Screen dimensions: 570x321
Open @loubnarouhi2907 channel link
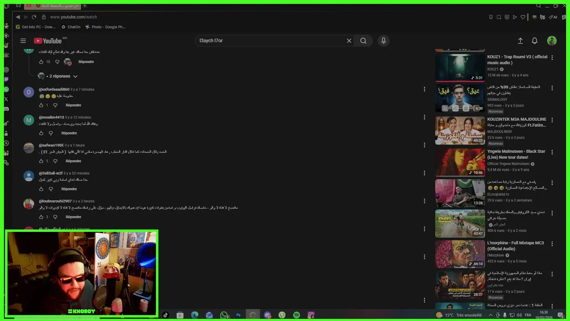click(55, 201)
